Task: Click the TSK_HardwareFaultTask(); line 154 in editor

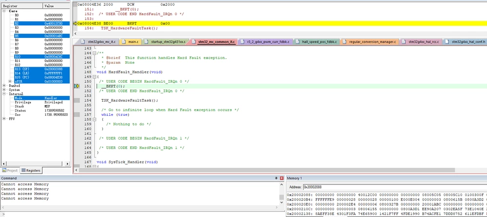Action: 130,100
